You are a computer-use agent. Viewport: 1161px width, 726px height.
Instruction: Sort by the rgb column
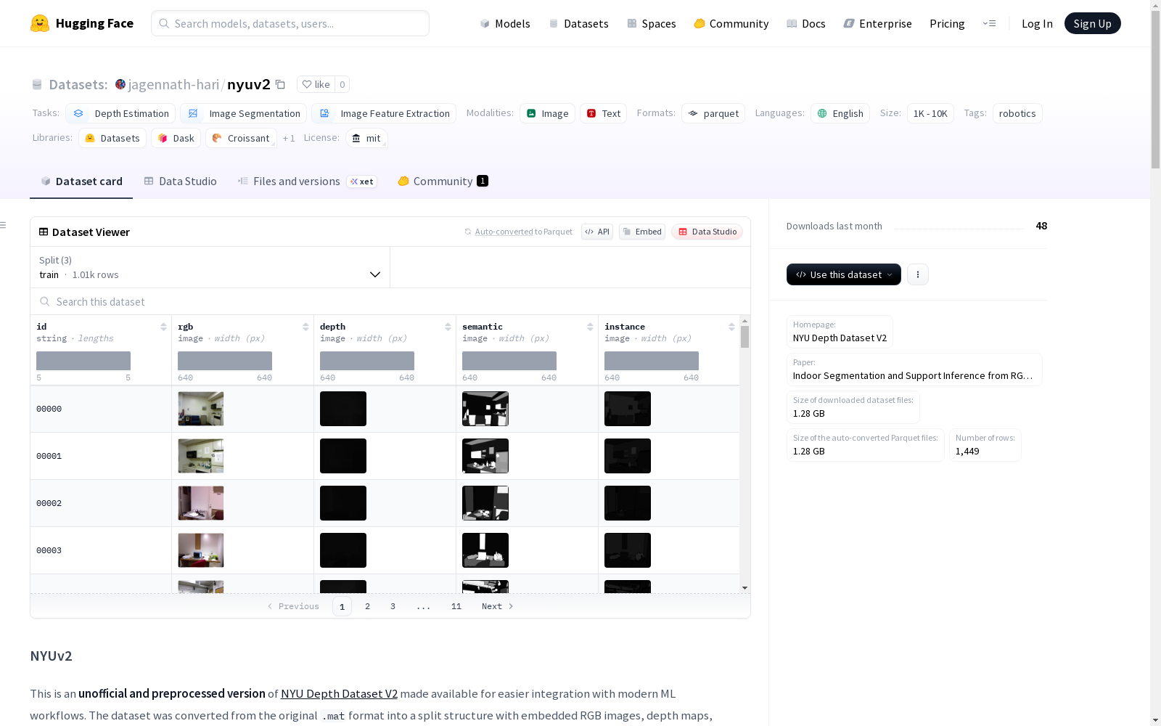305,327
